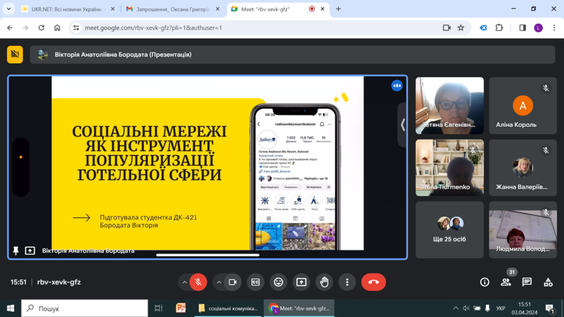Screen dimensions: 564x317
Task: Toggle the camera on or off
Action: pyautogui.click(x=232, y=282)
